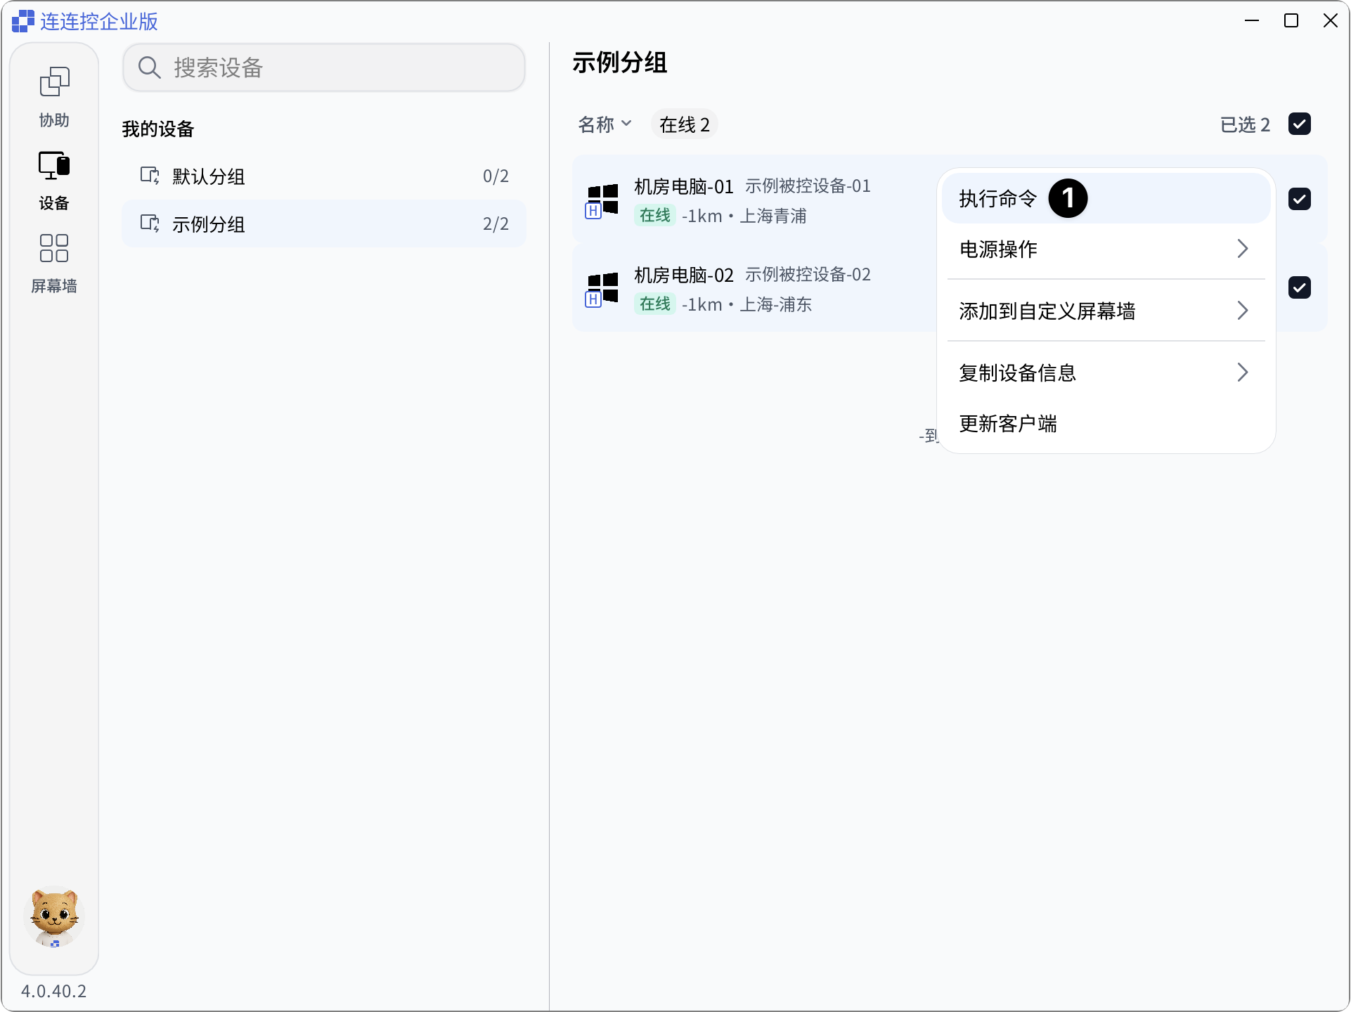Open the 名称 sort dropdown
1351x1012 pixels.
(x=605, y=124)
